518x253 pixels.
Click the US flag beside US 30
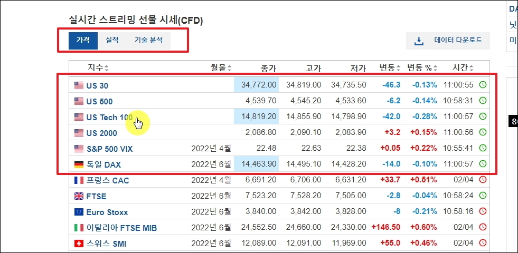click(x=79, y=85)
